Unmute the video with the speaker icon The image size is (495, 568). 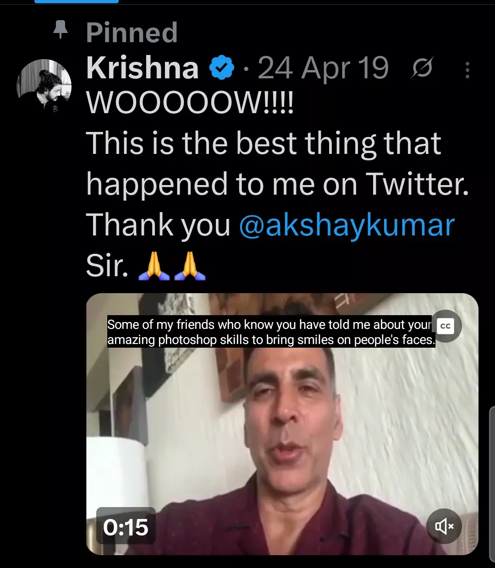point(444,526)
